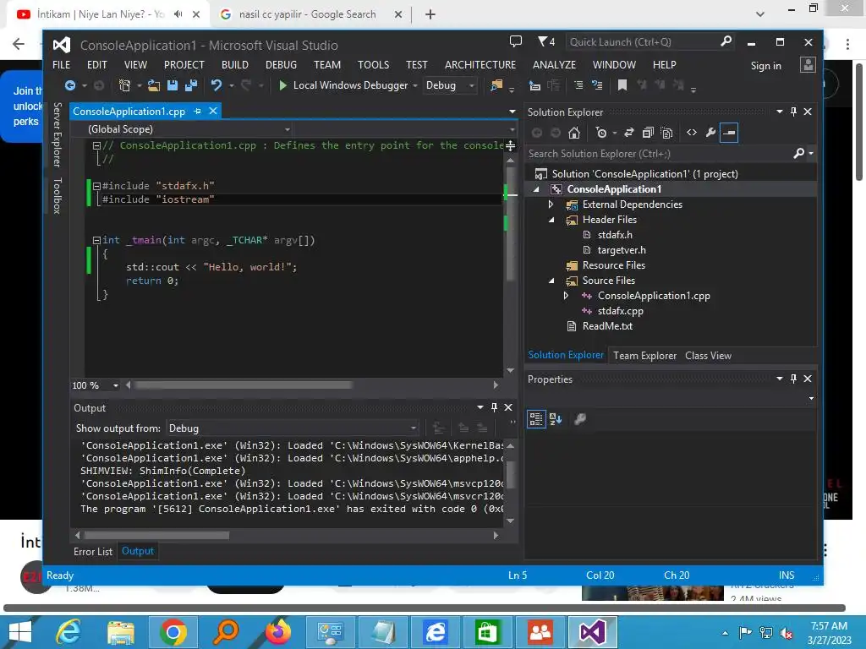The height and width of the screenshot is (649, 866).
Task: Toggle a bookmark with the bookmark icon
Action: point(622,85)
